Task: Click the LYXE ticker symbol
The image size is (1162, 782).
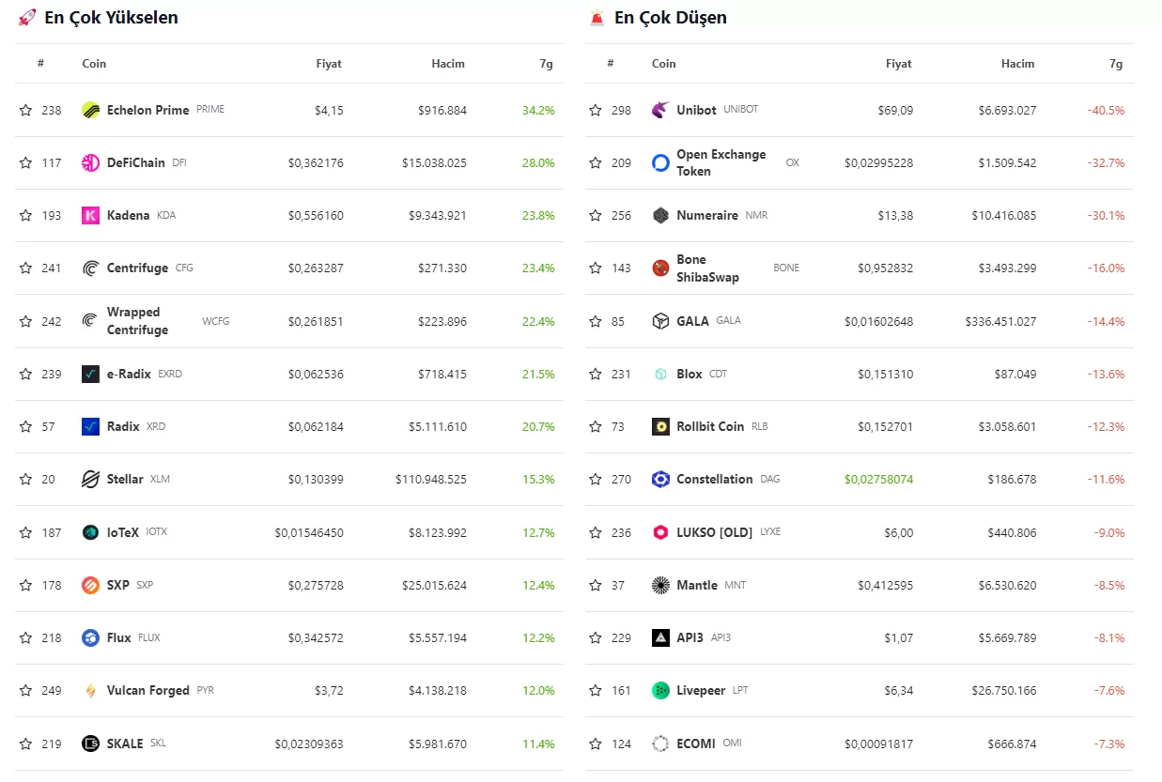Action: pyautogui.click(x=770, y=532)
